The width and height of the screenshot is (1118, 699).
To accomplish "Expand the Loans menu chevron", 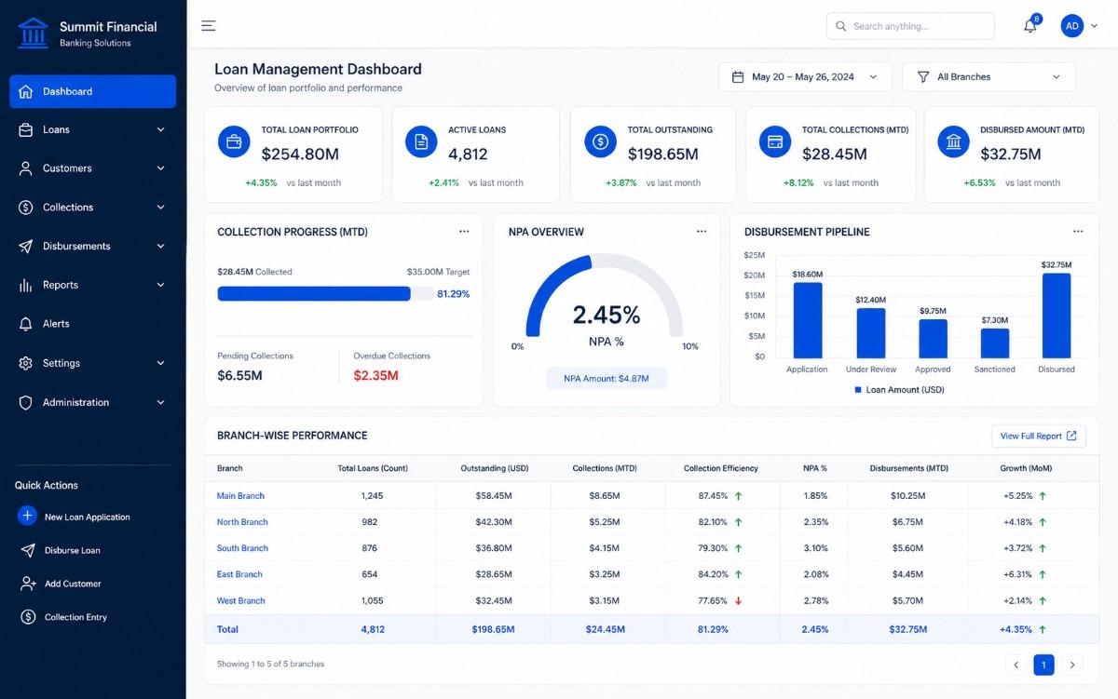I will 160,130.
